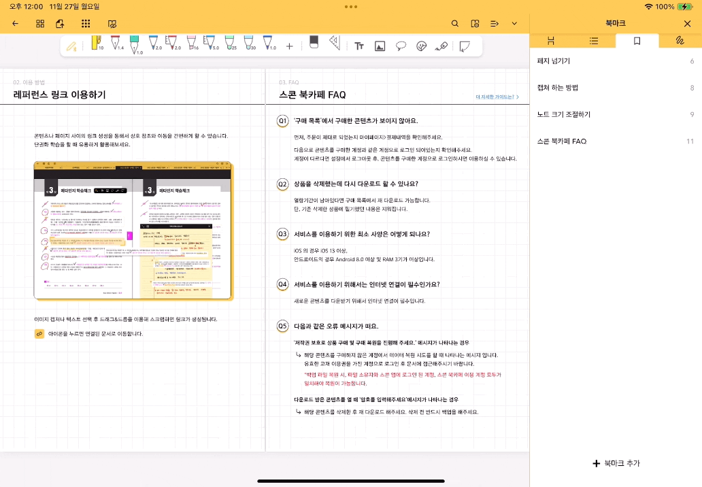
Task: Open the 더 자세한 가이드는? link
Action: [x=497, y=97]
